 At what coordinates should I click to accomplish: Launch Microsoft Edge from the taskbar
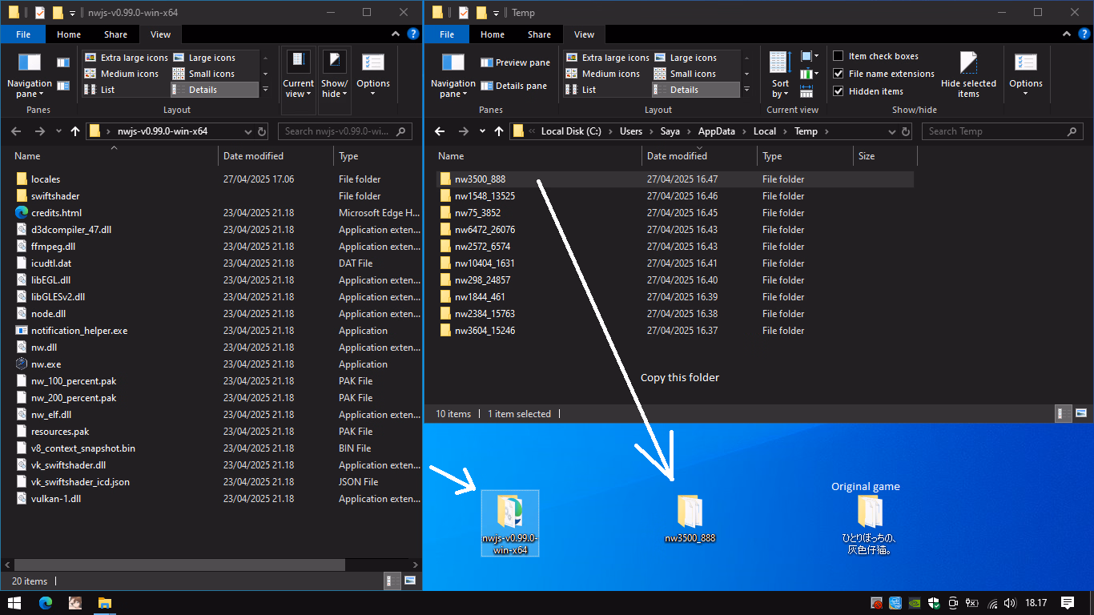pyautogui.click(x=46, y=603)
